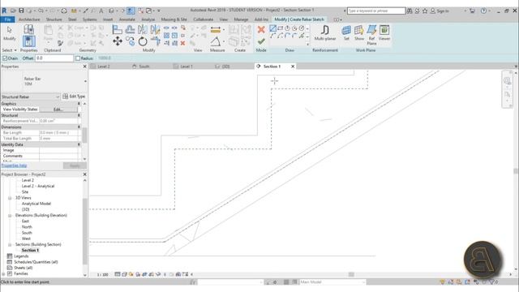Click the Offset value input field
This screenshot has width=519, height=292.
coord(54,58)
